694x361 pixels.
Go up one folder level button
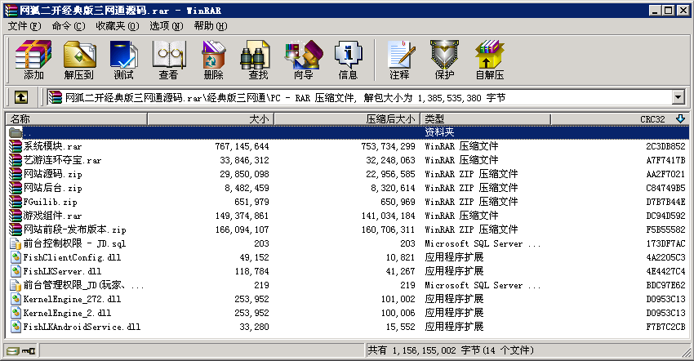[21, 97]
